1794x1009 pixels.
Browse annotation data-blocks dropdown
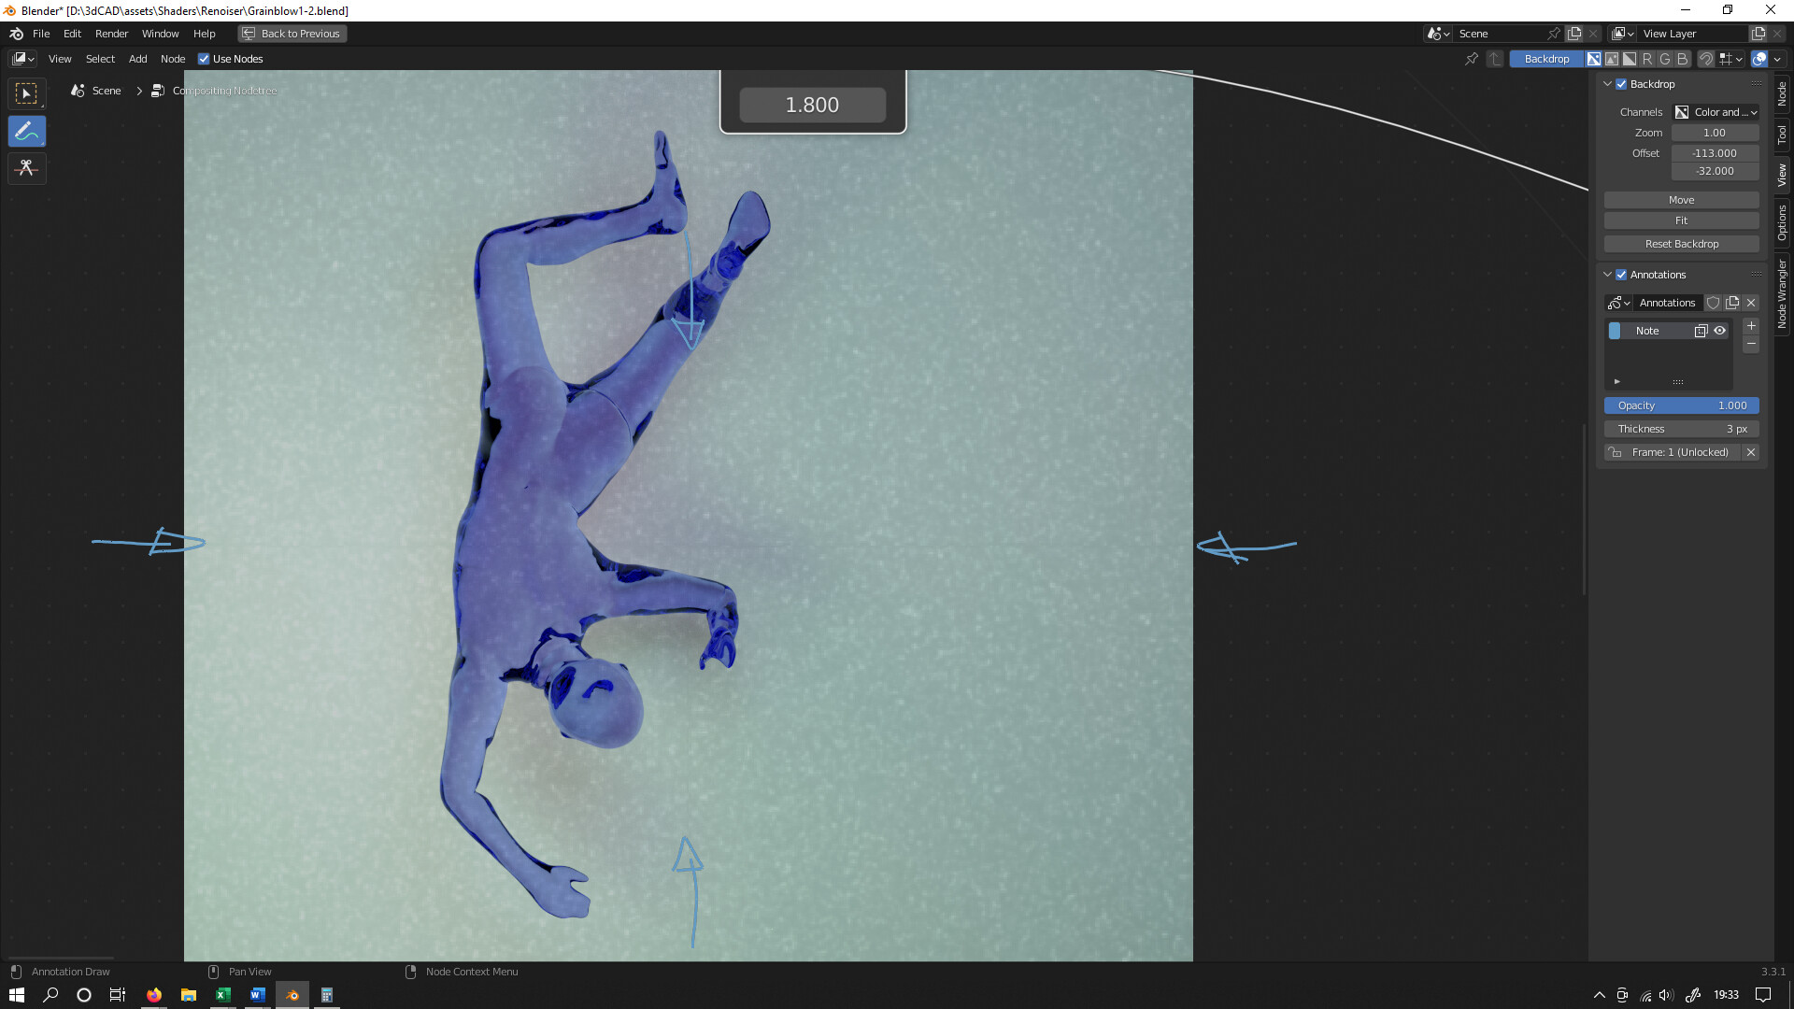pyautogui.click(x=1618, y=303)
